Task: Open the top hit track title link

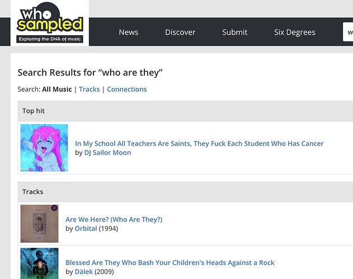Action: 199,144
